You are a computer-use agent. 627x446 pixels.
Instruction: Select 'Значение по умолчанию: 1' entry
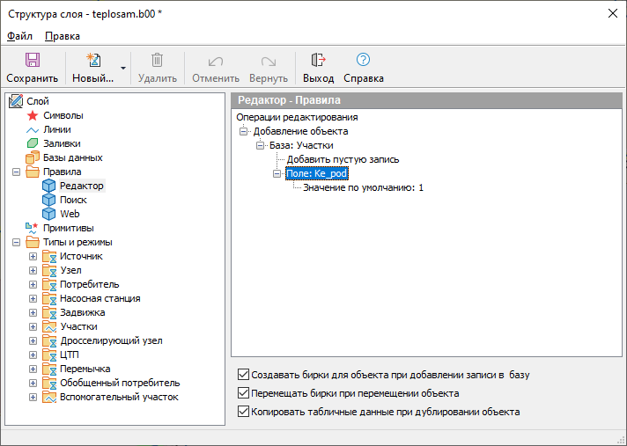[363, 187]
